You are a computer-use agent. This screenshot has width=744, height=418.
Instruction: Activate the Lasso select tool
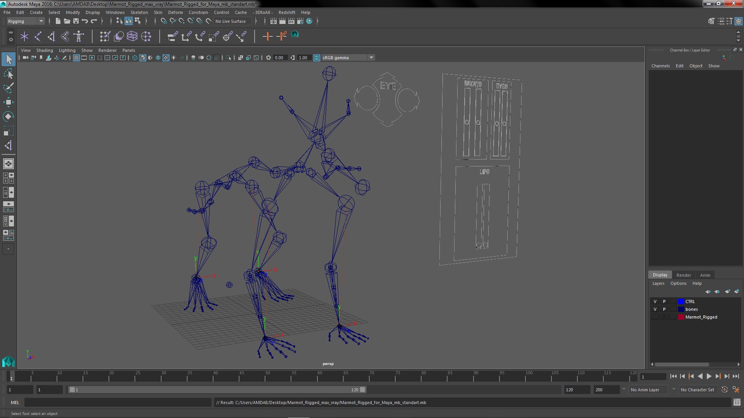[x=8, y=74]
